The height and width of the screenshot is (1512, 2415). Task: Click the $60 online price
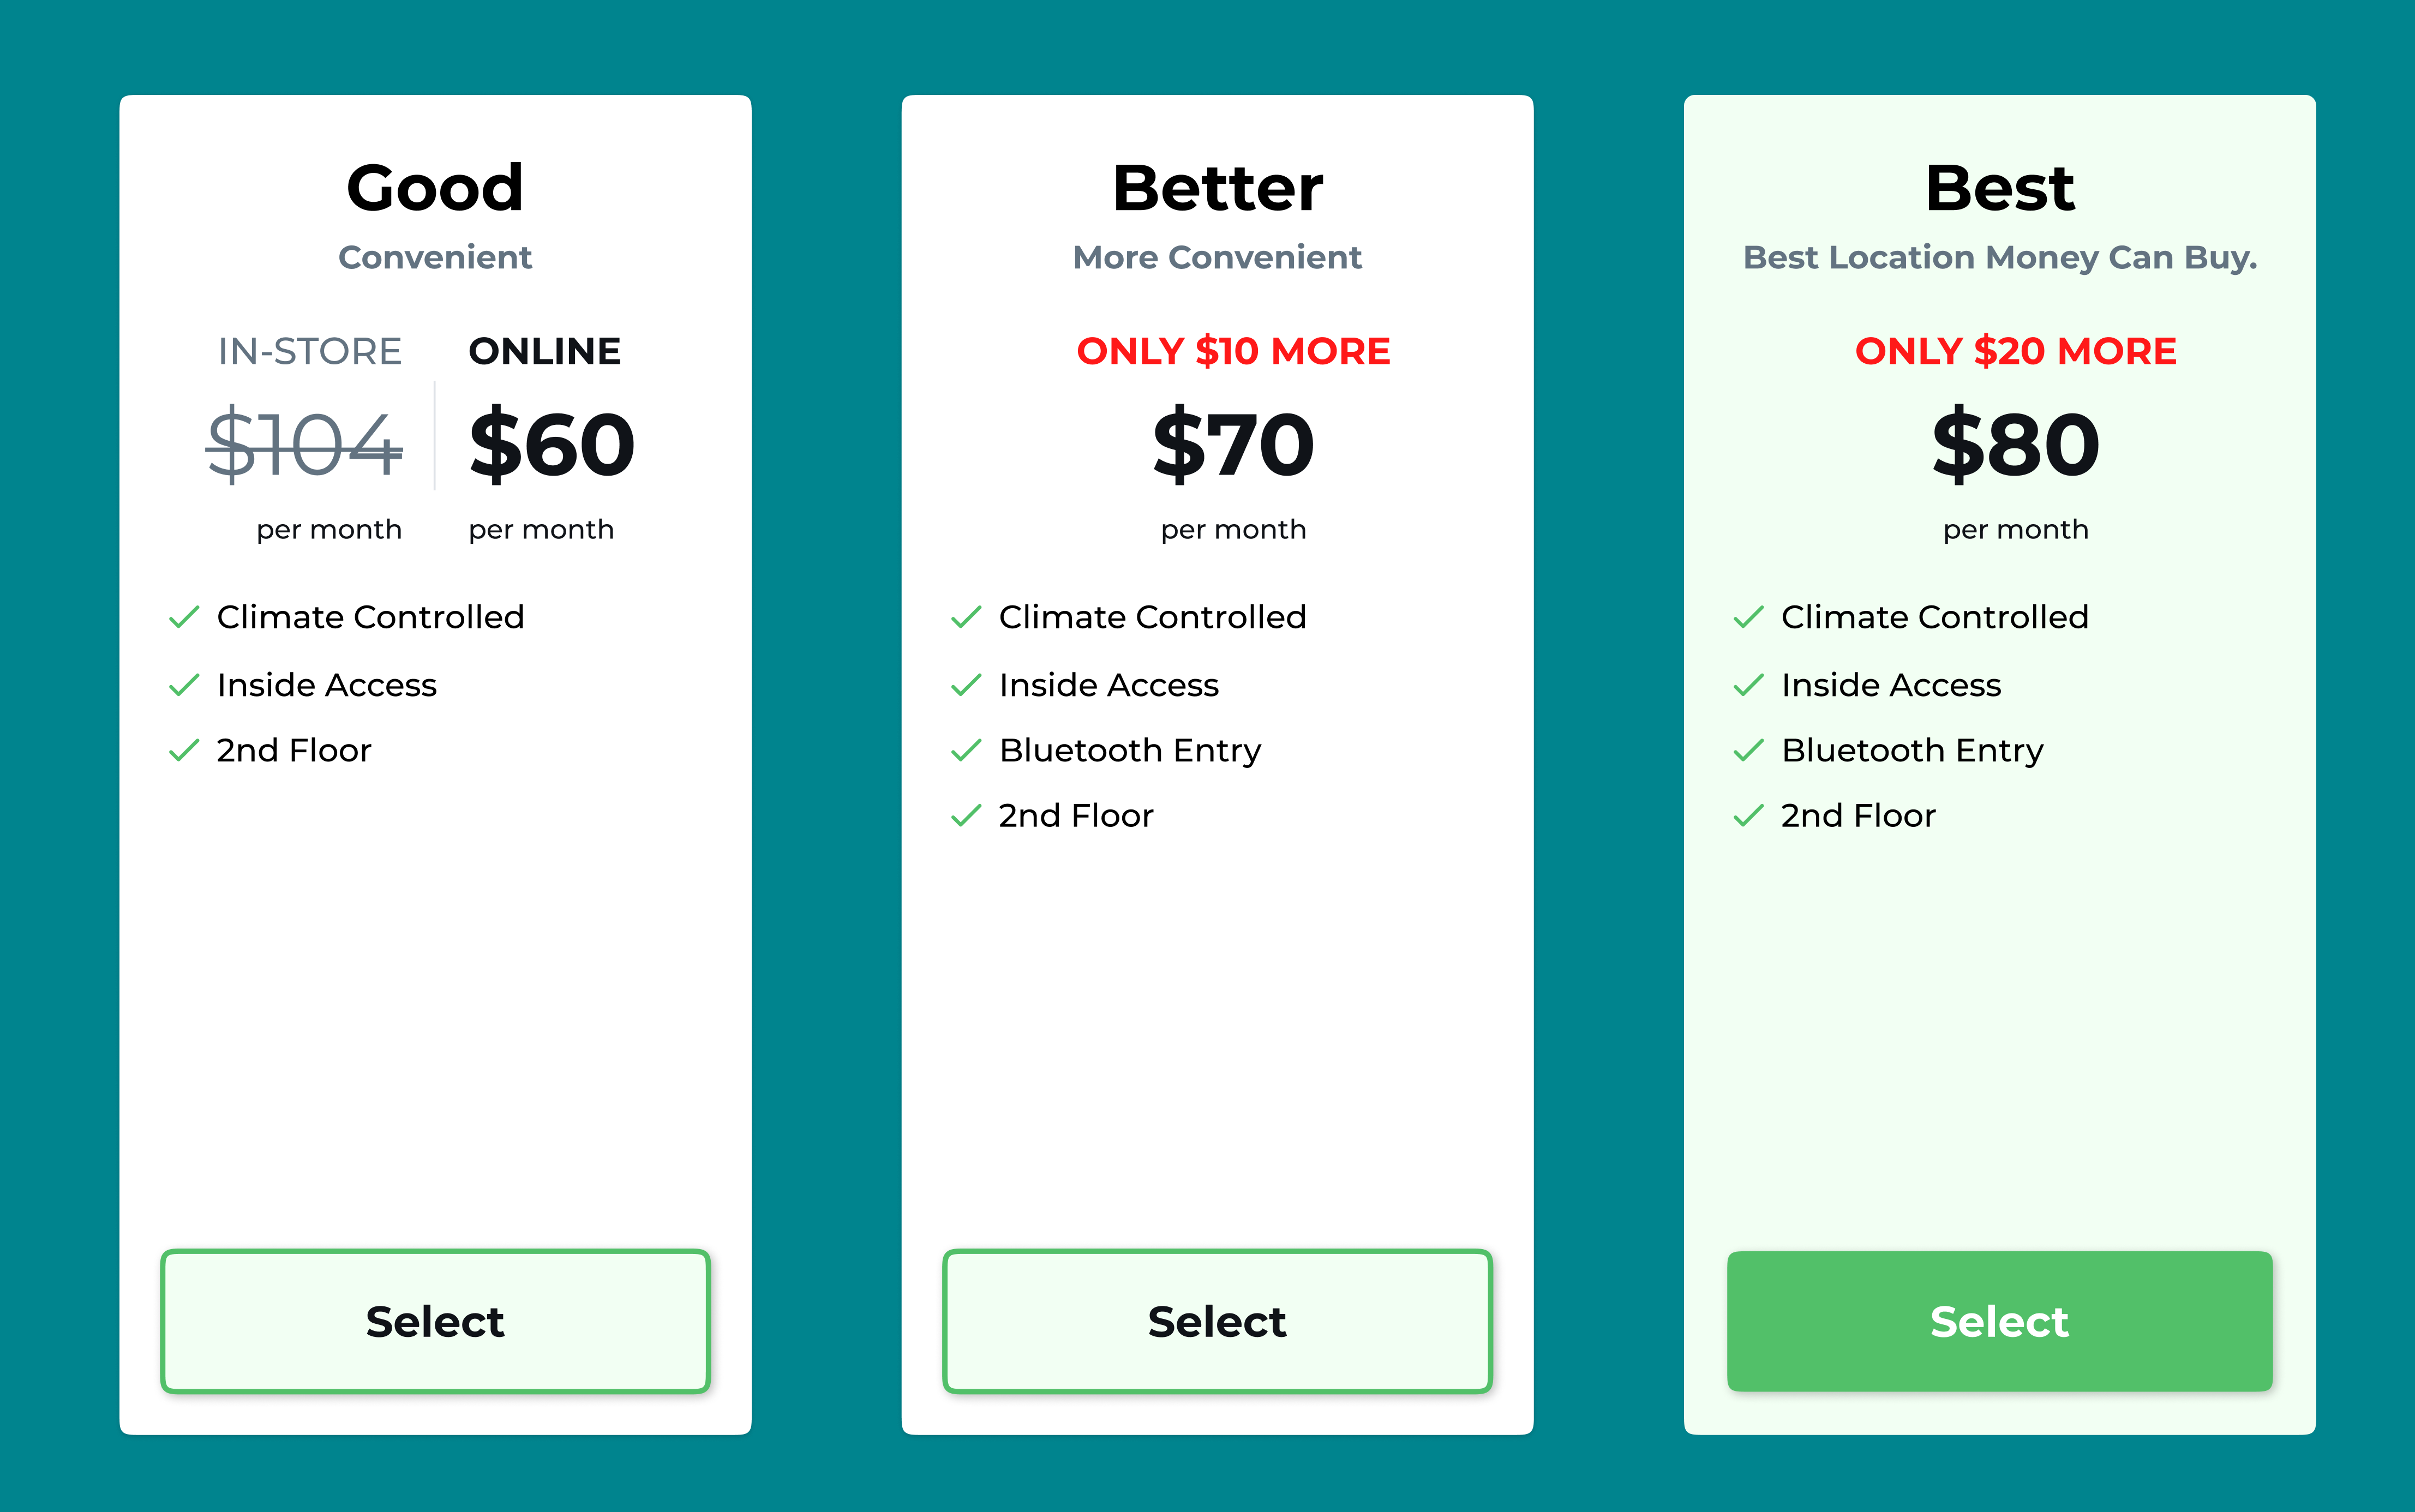(x=551, y=444)
